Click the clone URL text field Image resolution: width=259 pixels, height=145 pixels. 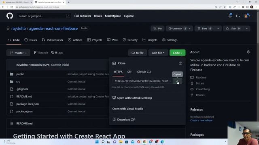[x=142, y=81]
